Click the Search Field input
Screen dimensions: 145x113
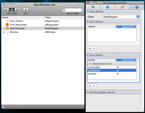[72, 10]
